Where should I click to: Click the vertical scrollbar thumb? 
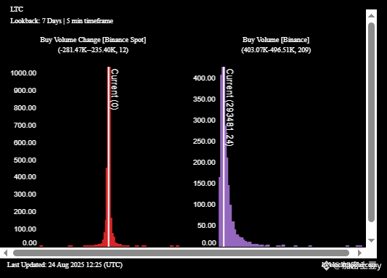[371, 123]
